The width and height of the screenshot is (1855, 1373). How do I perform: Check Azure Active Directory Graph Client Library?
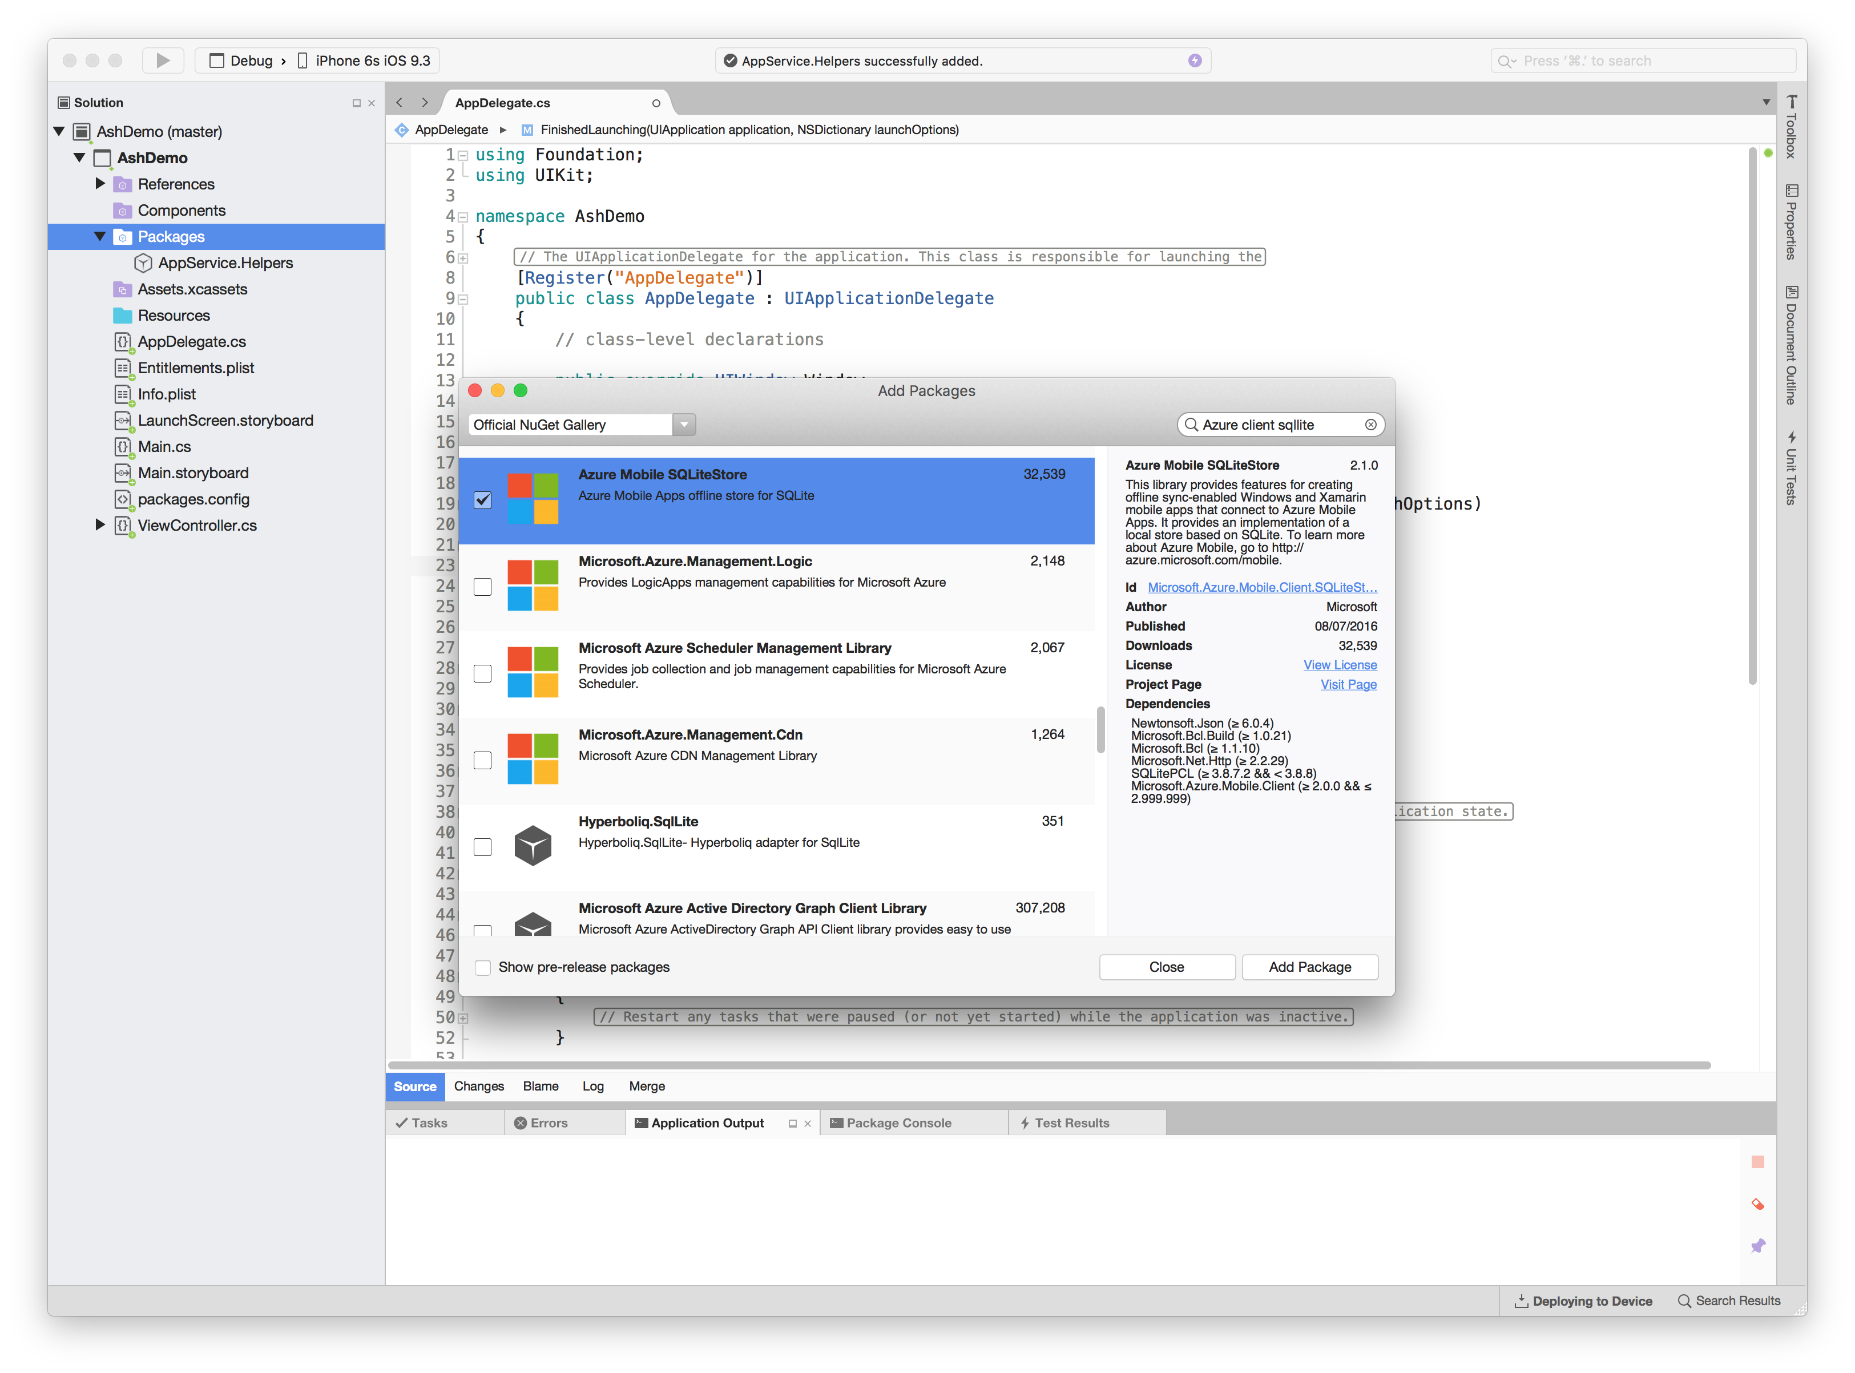click(483, 930)
